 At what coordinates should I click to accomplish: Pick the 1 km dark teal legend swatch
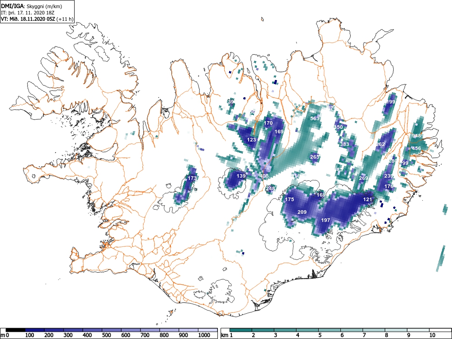(241, 330)
